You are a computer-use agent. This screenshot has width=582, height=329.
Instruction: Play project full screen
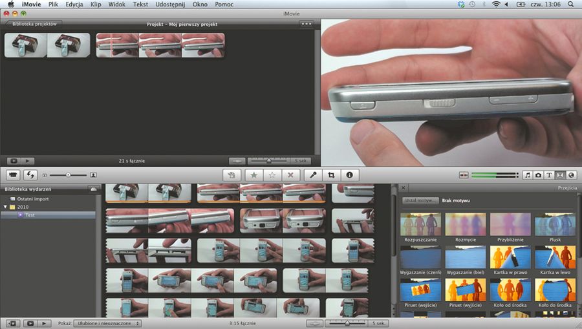(x=14, y=161)
